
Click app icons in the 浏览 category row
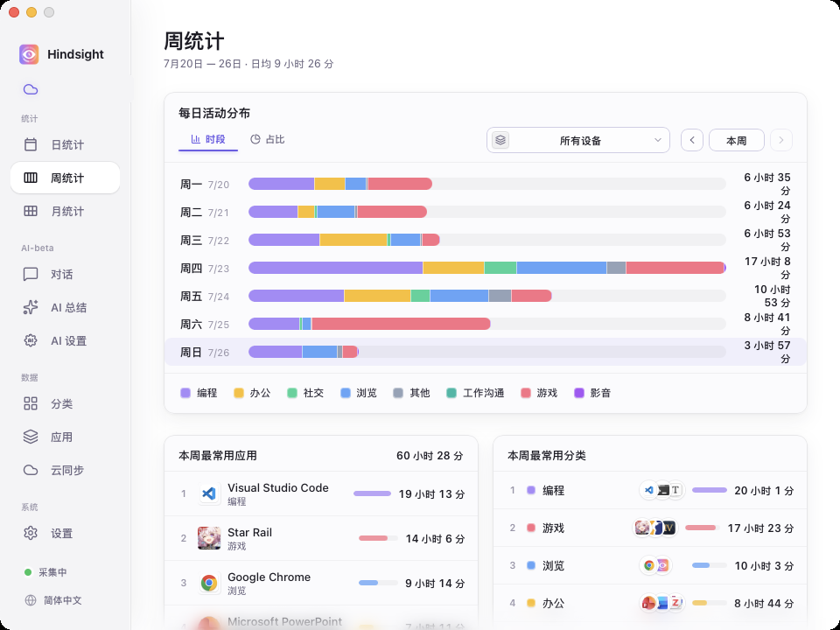coord(655,565)
